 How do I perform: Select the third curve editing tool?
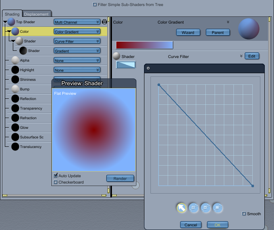(205, 208)
